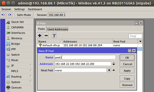
Task: Click the Addresses up/down stepper arrows
Action: 114,64
